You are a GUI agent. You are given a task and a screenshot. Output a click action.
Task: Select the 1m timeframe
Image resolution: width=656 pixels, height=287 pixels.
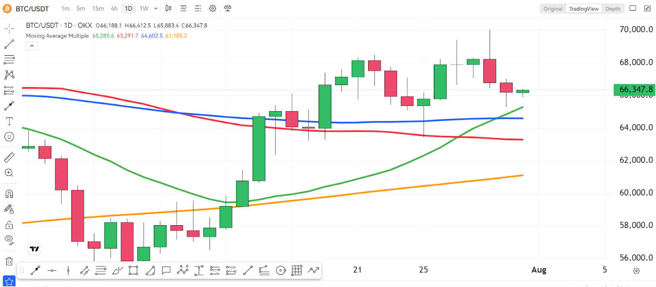pos(65,9)
